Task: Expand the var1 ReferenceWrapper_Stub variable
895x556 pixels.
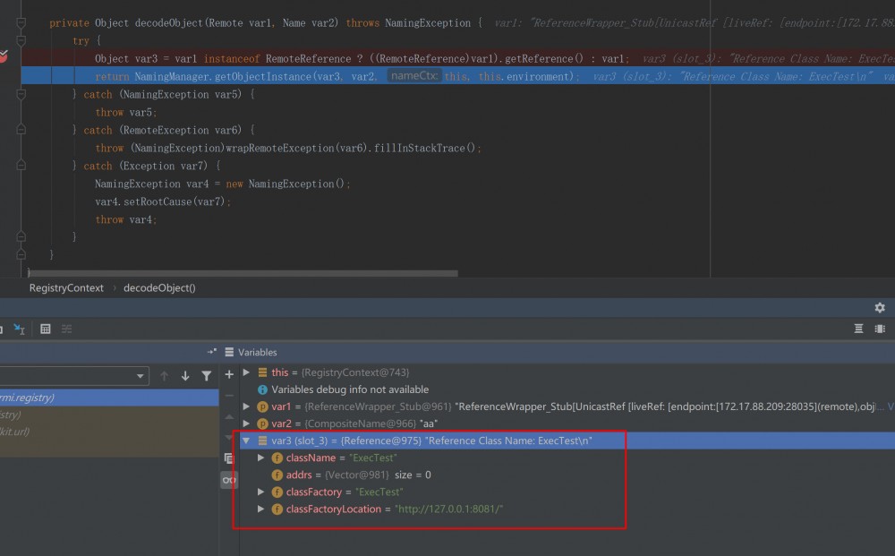Action: click(x=247, y=406)
